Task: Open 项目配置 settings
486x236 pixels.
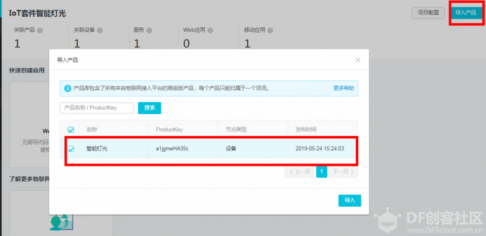Action: (428, 13)
